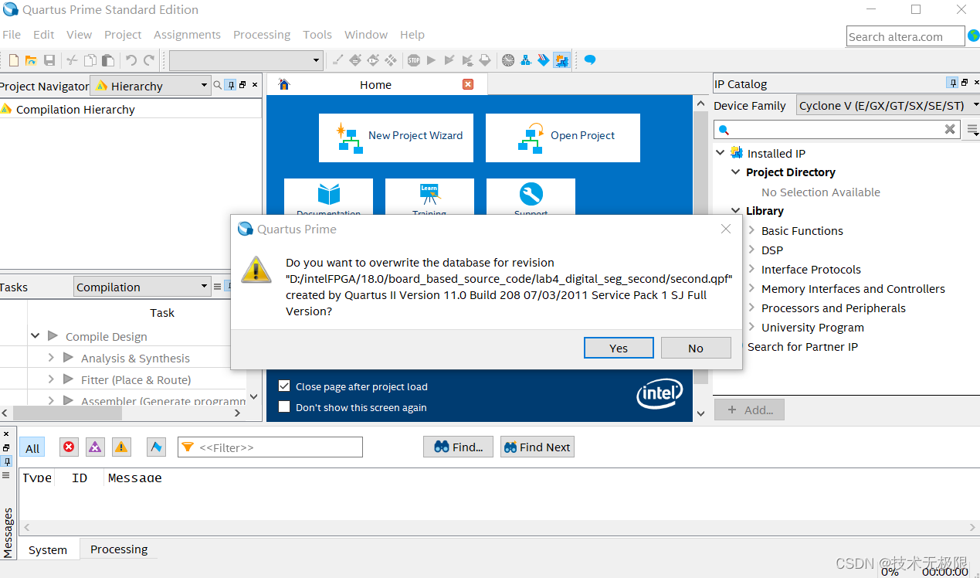Click the blue speech-bubble help icon

coord(590,60)
